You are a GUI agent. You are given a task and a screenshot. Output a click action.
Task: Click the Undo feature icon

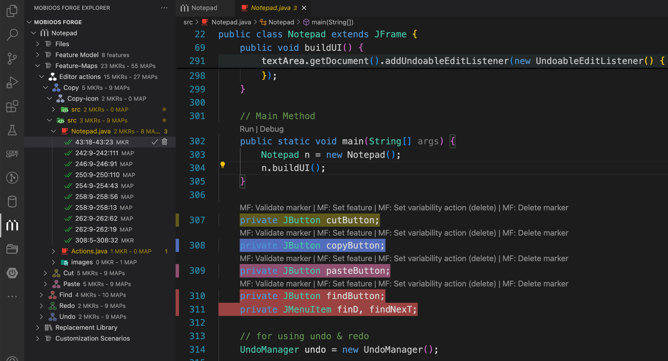tap(52, 317)
